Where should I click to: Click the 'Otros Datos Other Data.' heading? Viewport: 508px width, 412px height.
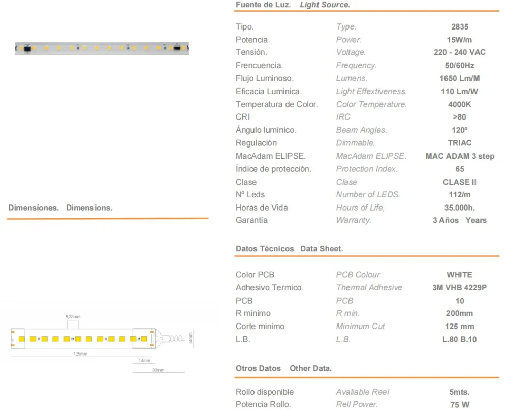tap(283, 368)
